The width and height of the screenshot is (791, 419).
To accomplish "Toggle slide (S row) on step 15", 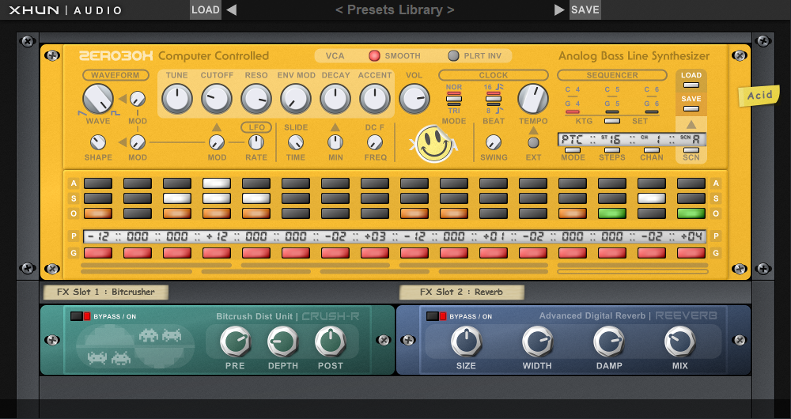I will (651, 198).
